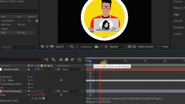The image size is (185, 104).
Task: Open the Active Camera view dropdown
Action: tap(148, 47)
